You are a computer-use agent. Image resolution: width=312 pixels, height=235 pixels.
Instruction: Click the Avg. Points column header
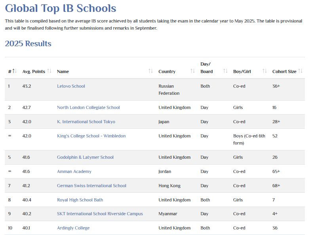coord(34,71)
